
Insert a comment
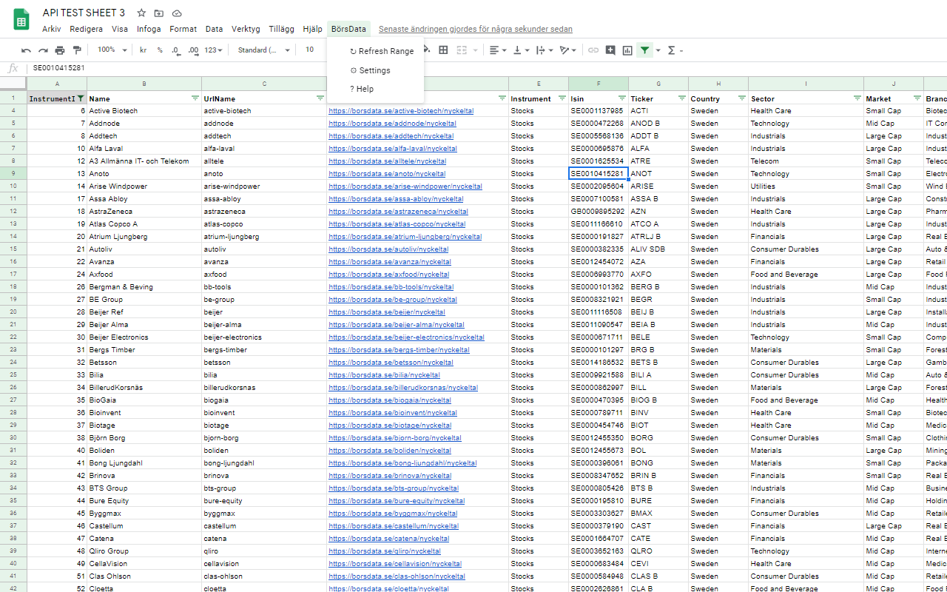click(x=610, y=50)
